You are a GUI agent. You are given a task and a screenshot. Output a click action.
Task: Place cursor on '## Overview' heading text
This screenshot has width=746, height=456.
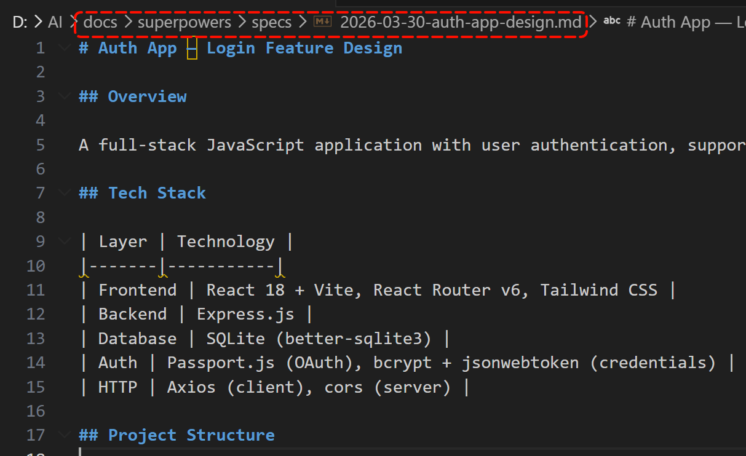[x=133, y=96]
